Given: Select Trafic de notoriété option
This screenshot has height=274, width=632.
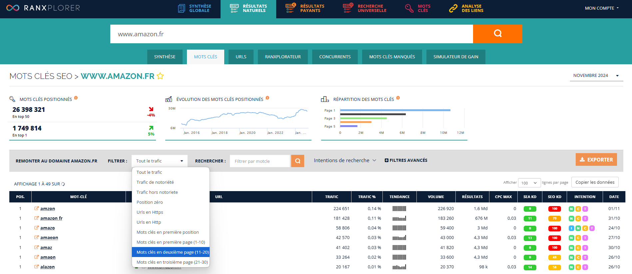Looking at the screenshot, I should pyautogui.click(x=171, y=182).
